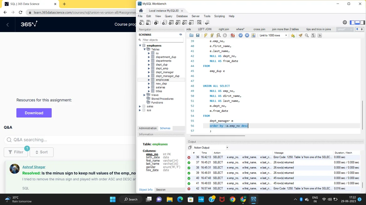Toggle the bottom output panel visibility
Viewport: 366px width, 205px height.
click(x=357, y=22)
